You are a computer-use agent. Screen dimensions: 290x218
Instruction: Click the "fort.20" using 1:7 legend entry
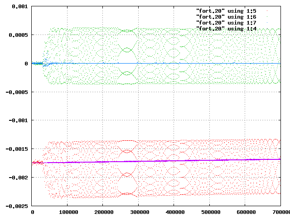(x=226, y=23)
